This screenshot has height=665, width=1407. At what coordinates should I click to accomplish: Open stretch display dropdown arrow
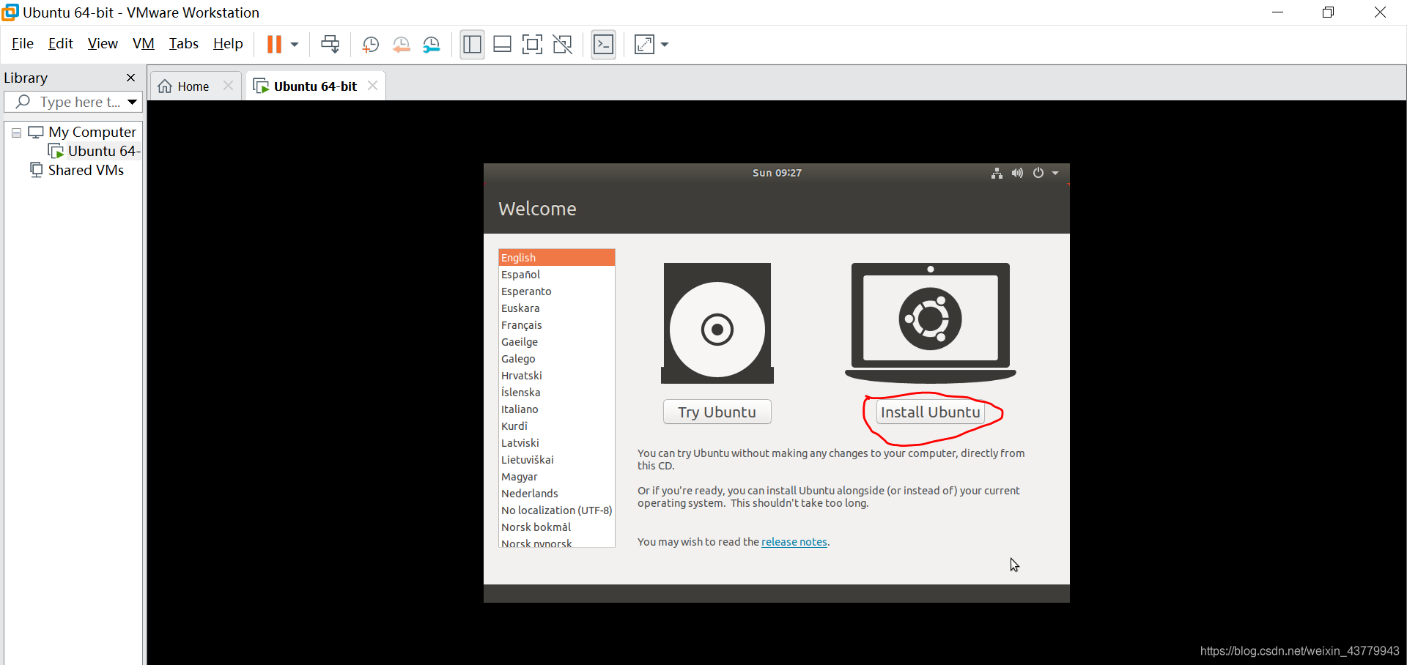(665, 45)
